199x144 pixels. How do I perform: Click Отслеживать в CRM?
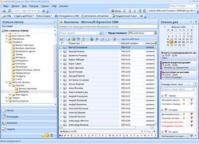pyautogui.click(x=67, y=16)
